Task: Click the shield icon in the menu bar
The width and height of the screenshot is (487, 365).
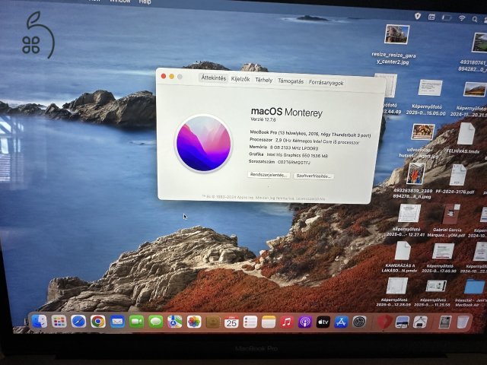Action: (418, 16)
